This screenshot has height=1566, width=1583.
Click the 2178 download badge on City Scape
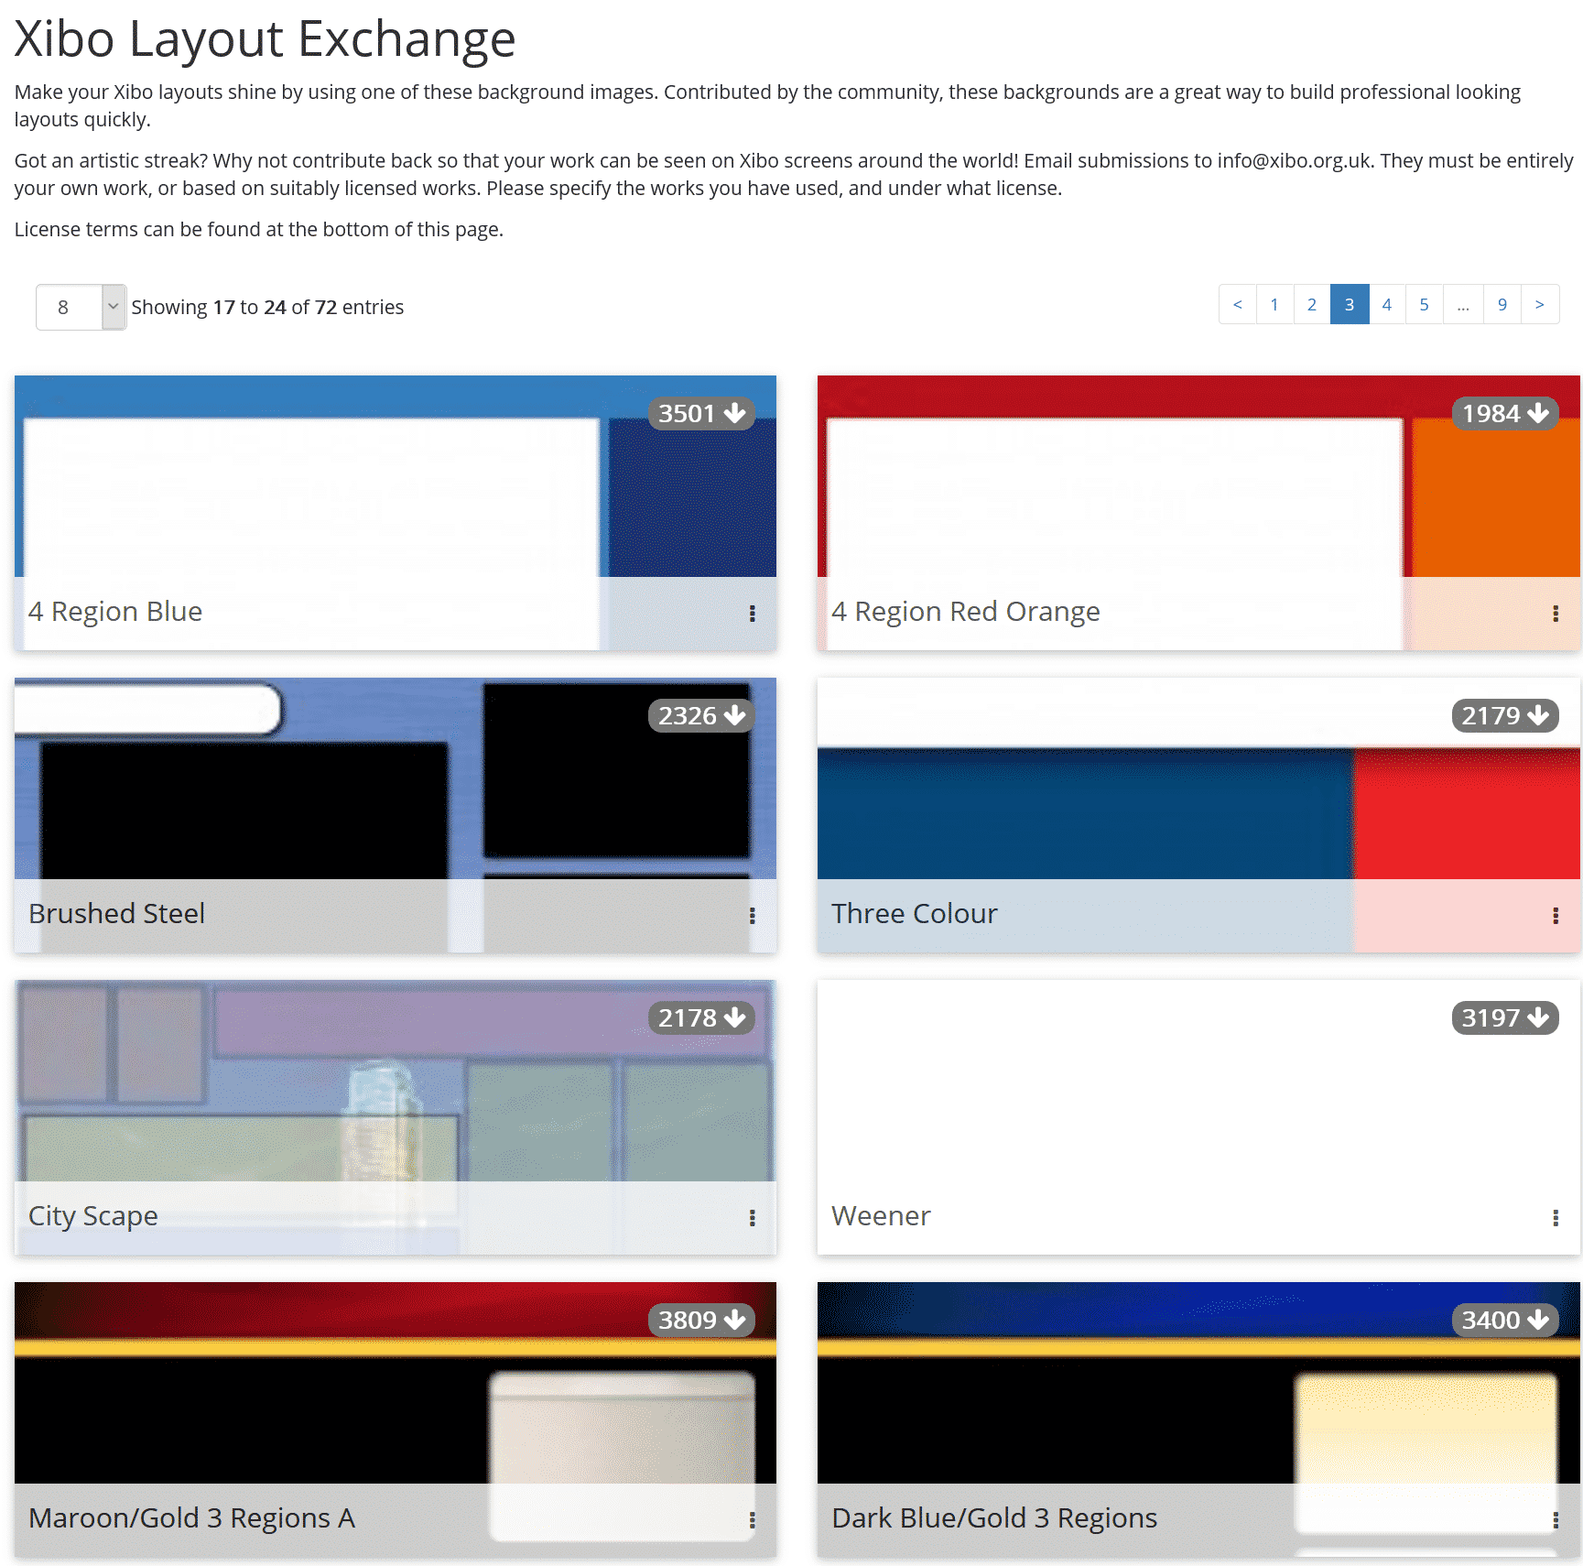pyautogui.click(x=701, y=1017)
